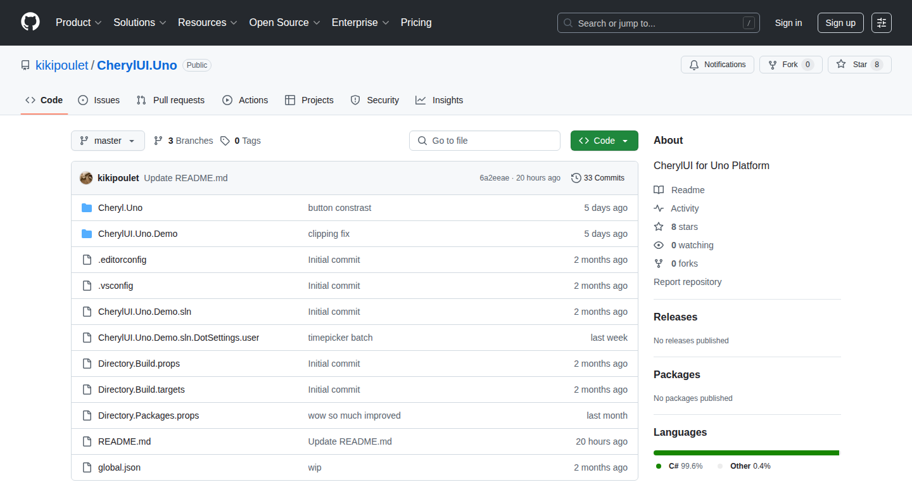Switch to the Pull requests tab
The image size is (912, 482).
tap(171, 100)
